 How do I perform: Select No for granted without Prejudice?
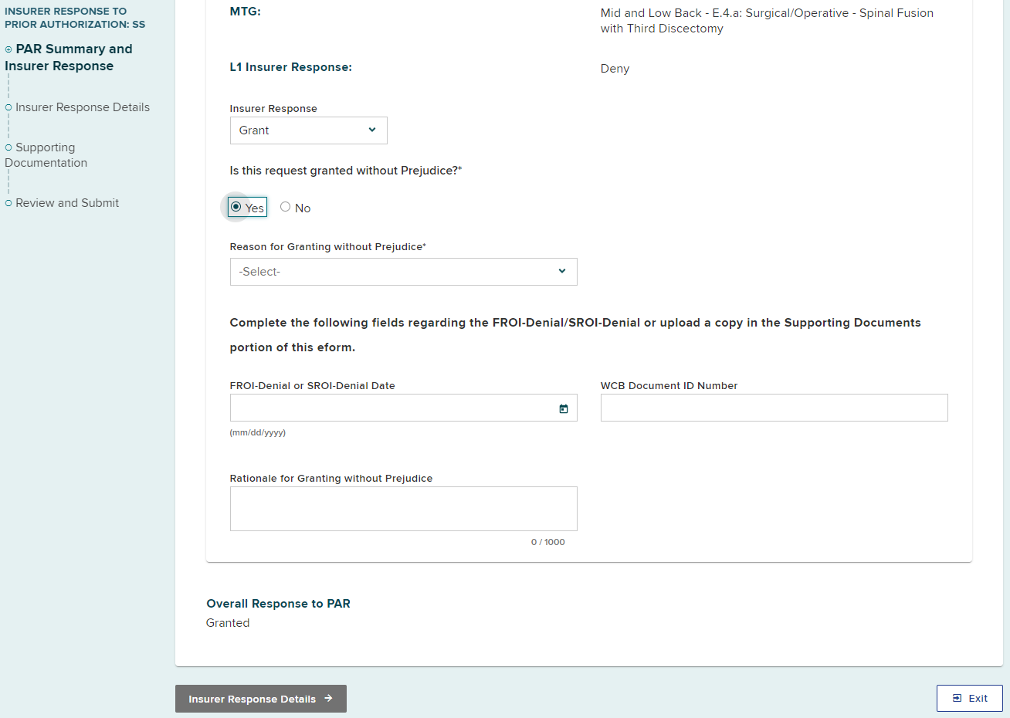286,207
